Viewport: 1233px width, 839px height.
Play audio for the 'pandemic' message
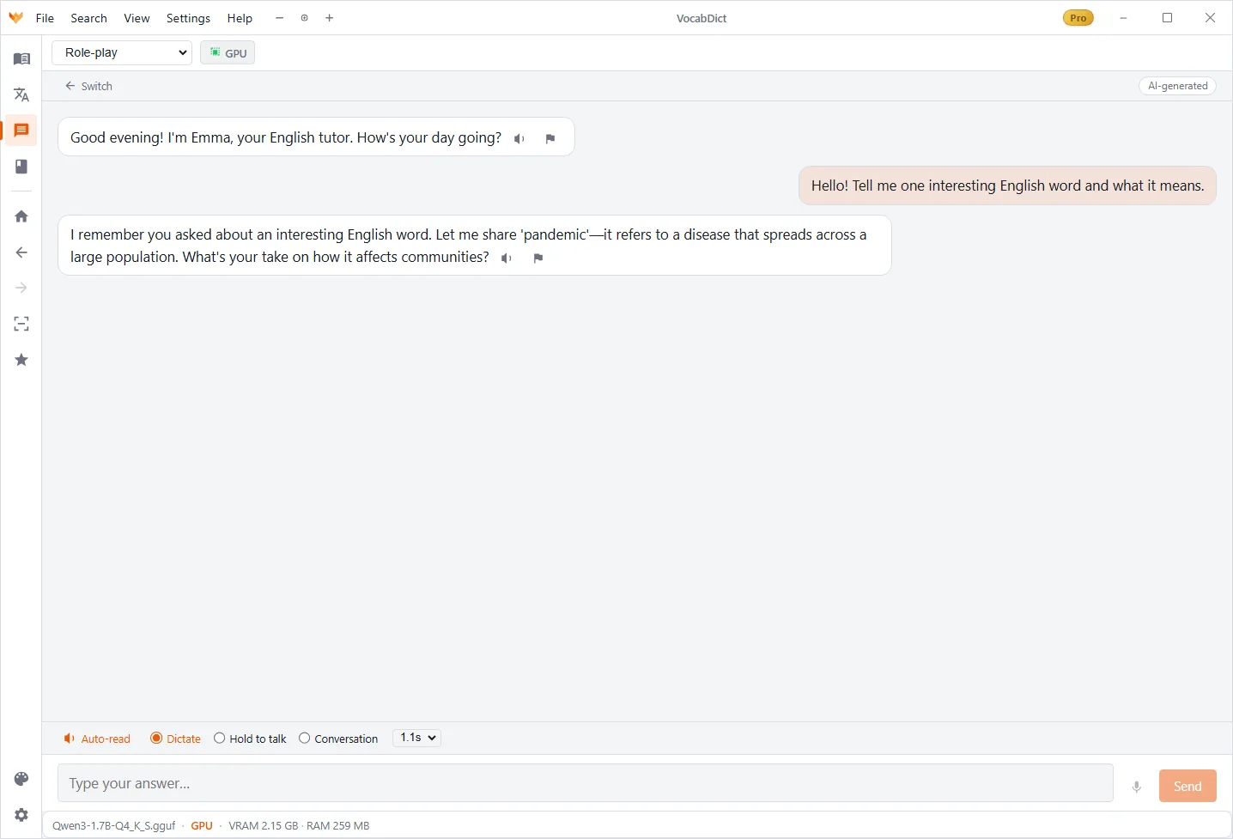507,258
